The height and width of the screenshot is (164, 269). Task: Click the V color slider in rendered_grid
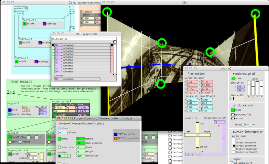pos(257,88)
